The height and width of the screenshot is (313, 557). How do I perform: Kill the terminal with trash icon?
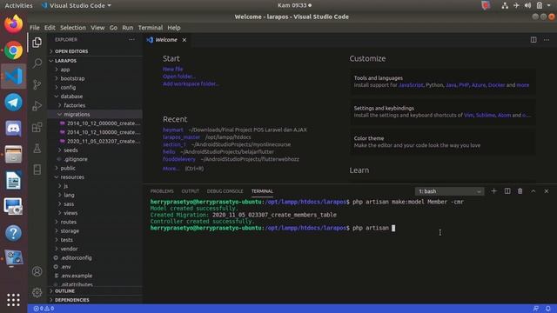point(520,191)
